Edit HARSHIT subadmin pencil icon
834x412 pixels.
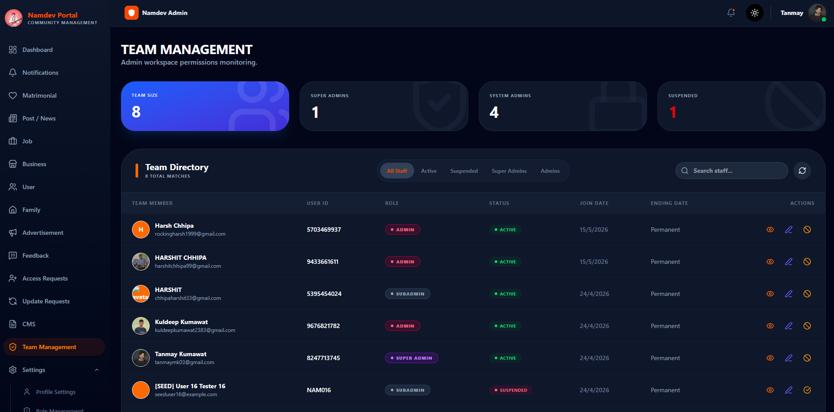tap(789, 294)
